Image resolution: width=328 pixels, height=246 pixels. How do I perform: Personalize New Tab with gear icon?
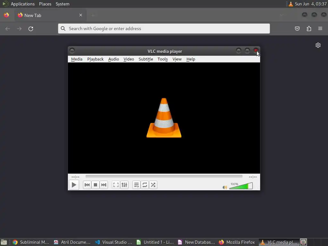(x=318, y=45)
